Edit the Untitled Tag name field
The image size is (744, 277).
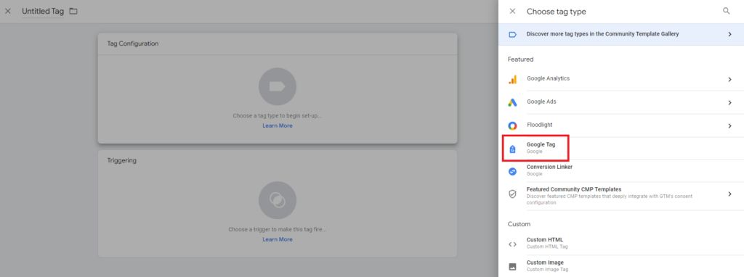click(x=43, y=11)
